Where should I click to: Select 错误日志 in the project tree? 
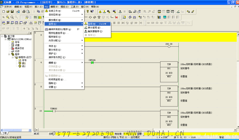[19, 48]
